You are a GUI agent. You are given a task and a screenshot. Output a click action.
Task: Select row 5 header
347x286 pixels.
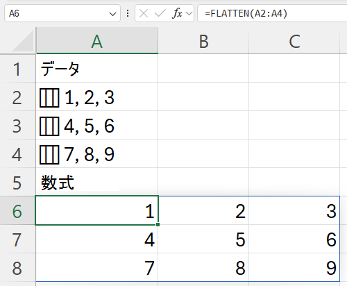[17, 183]
